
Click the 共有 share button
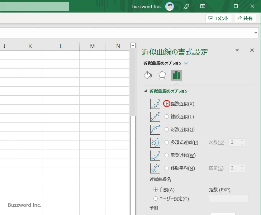(245, 18)
